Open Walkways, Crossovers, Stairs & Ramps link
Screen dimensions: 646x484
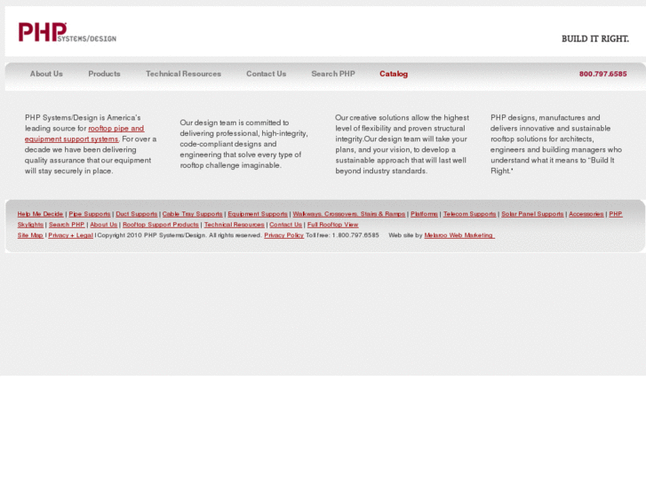349,214
